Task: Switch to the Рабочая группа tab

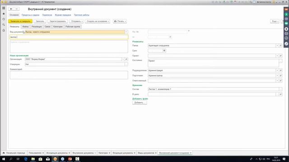Action: 73,27
